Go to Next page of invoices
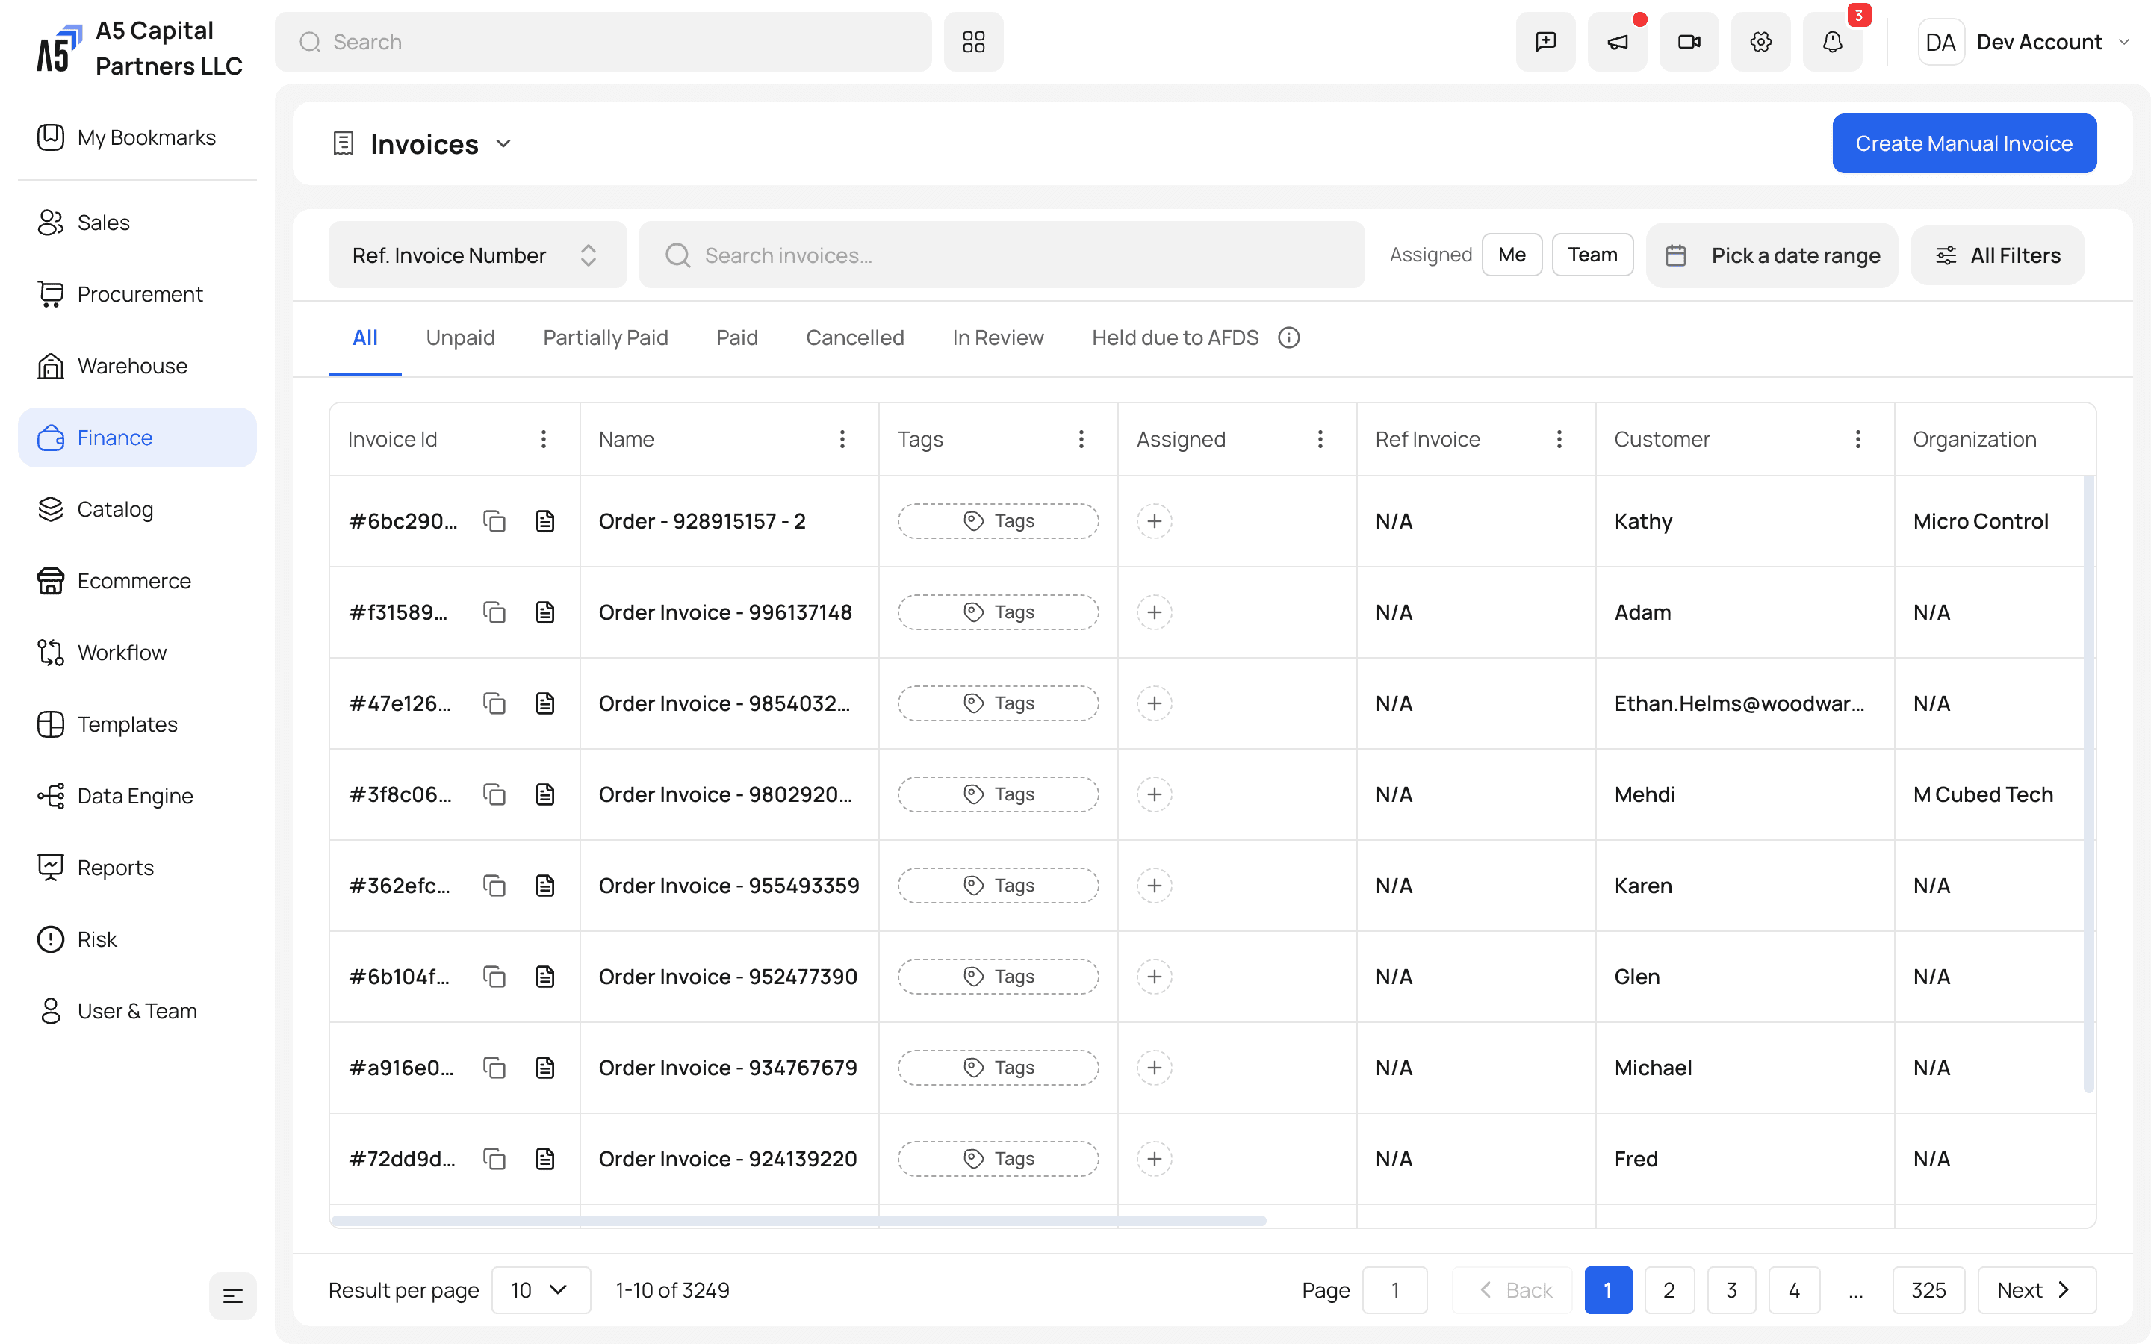This screenshot has height=1344, width=2151. tap(2036, 1289)
